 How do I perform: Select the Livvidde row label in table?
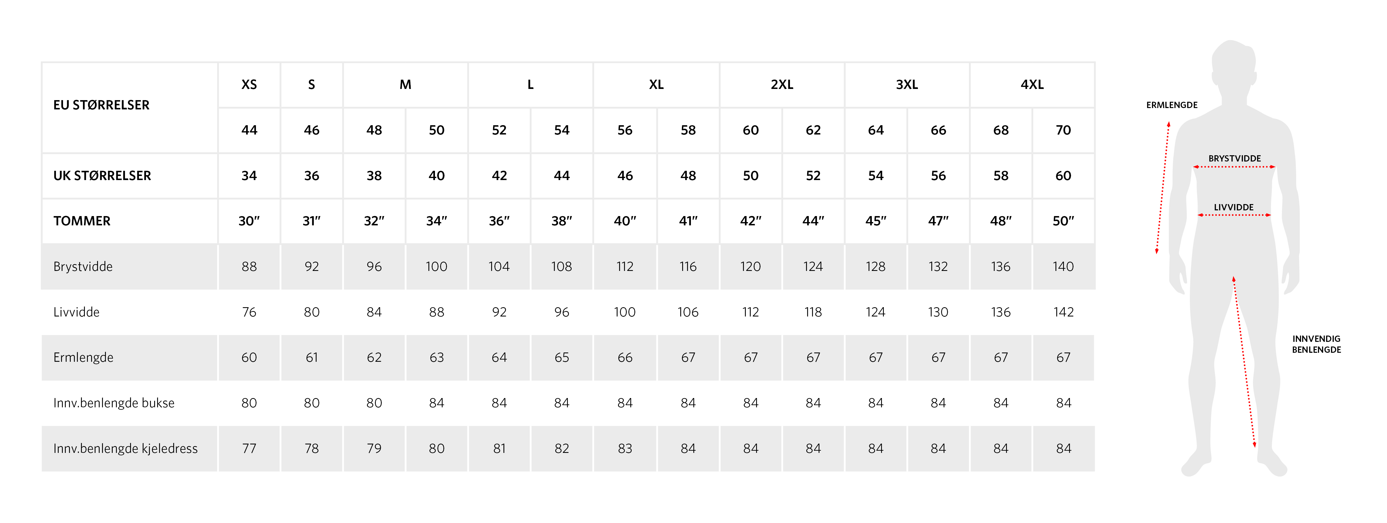(x=76, y=312)
